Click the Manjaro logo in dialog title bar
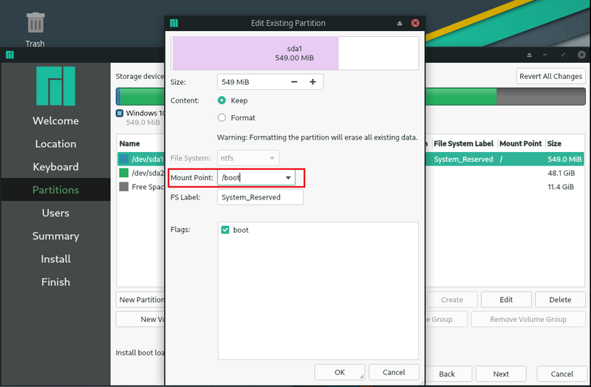Image resolution: width=591 pixels, height=387 pixels. click(174, 23)
